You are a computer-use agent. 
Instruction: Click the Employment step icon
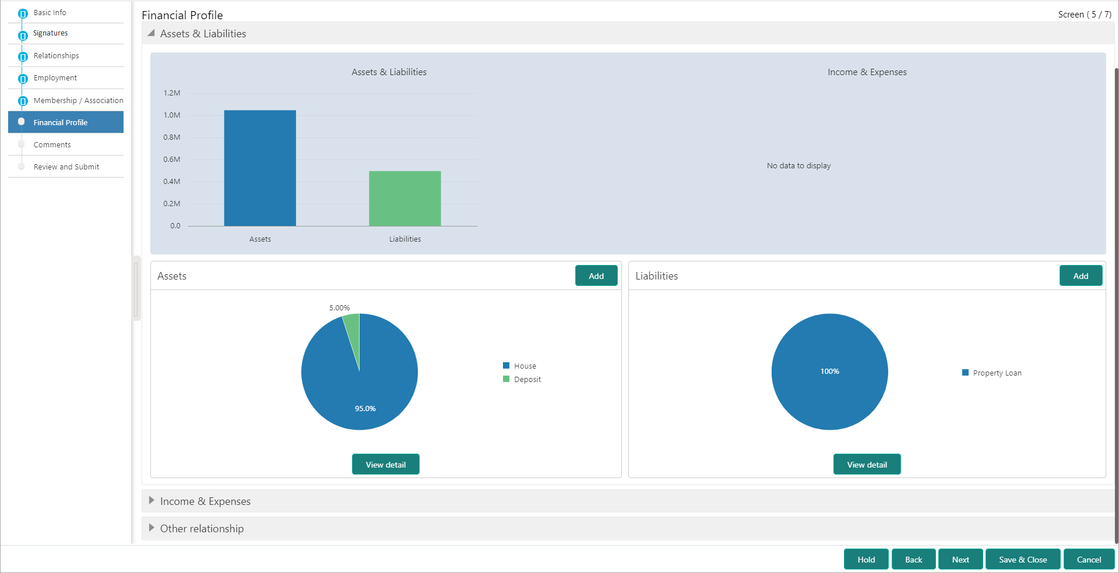(23, 79)
